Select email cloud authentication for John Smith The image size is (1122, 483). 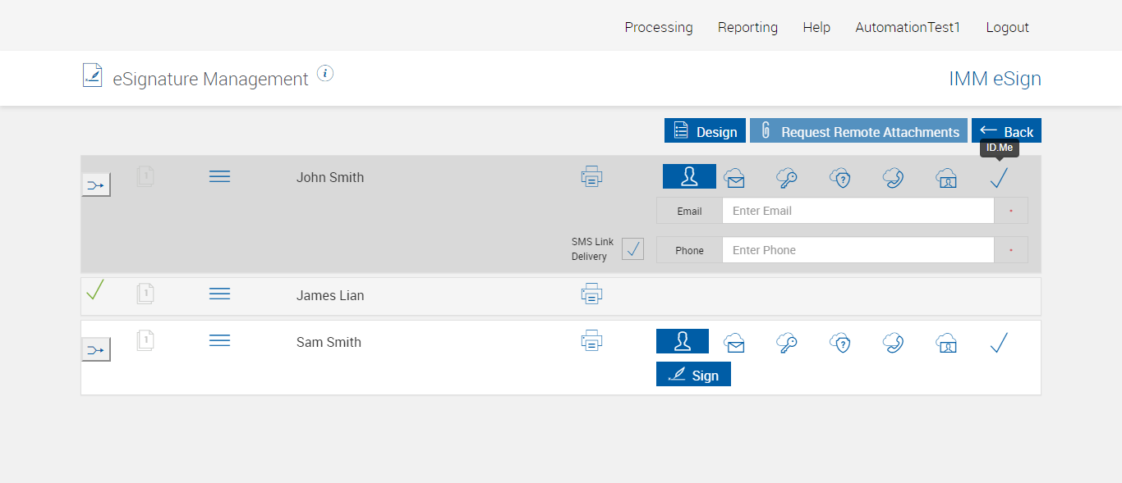[734, 178]
